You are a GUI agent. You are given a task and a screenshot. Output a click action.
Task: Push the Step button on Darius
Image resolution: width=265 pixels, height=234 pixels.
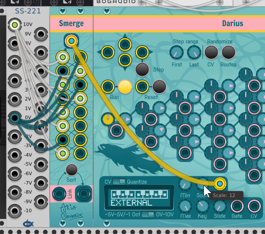pyautogui.click(x=142, y=69)
